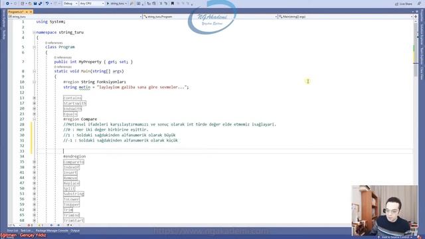Screen dimensions: 425x239
Task: Expand the collapsed Equals region
Action: click(34, 114)
